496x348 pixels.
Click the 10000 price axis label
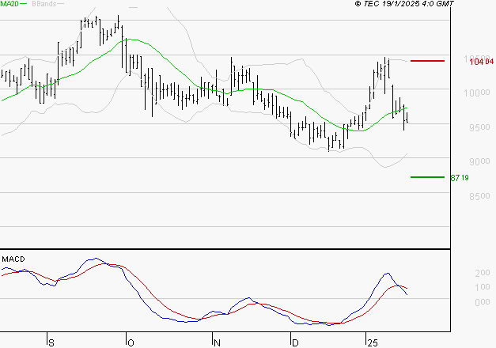pos(476,93)
